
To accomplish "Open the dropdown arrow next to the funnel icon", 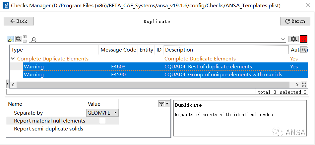I will [167, 104].
